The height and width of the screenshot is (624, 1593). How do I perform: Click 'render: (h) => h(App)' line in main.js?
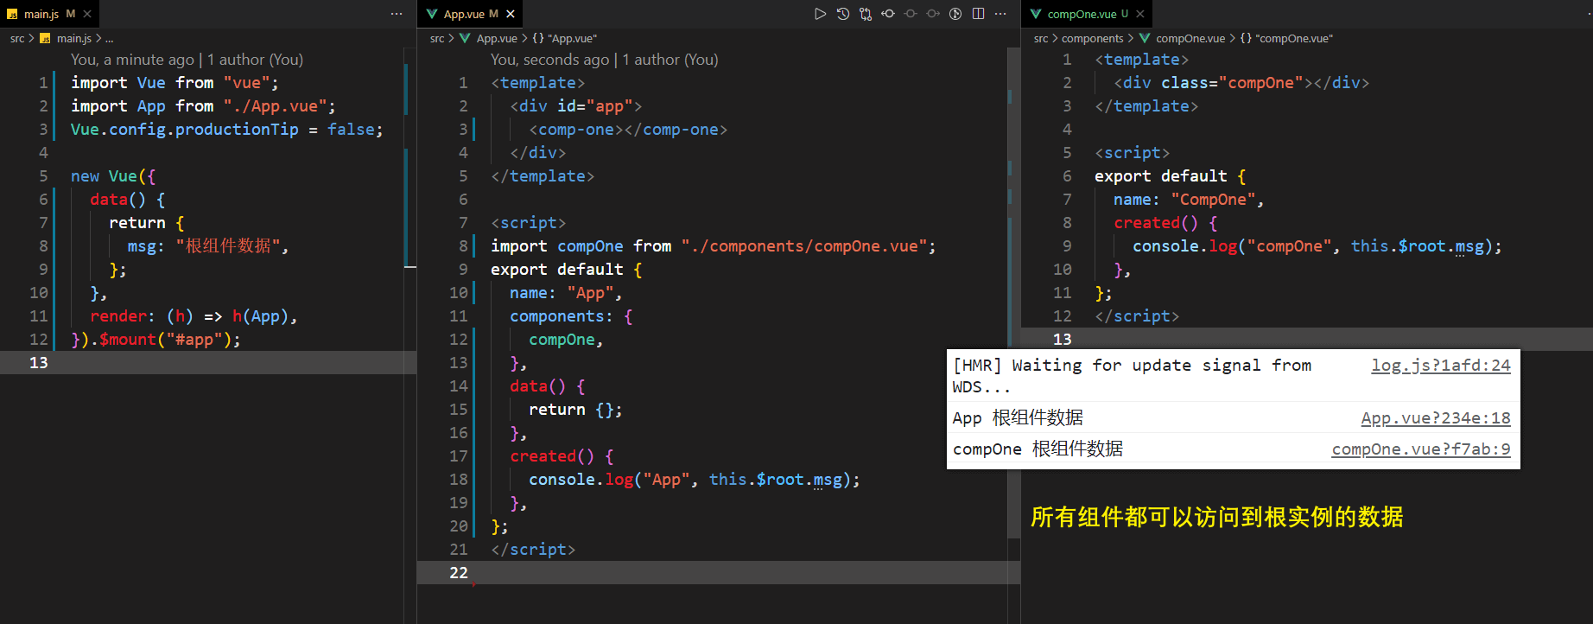point(194,316)
